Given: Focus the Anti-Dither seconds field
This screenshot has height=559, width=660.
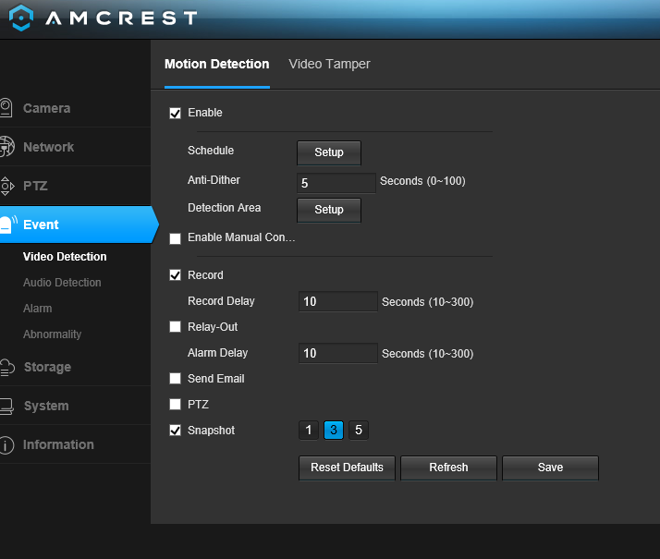Looking at the screenshot, I should pos(336,183).
